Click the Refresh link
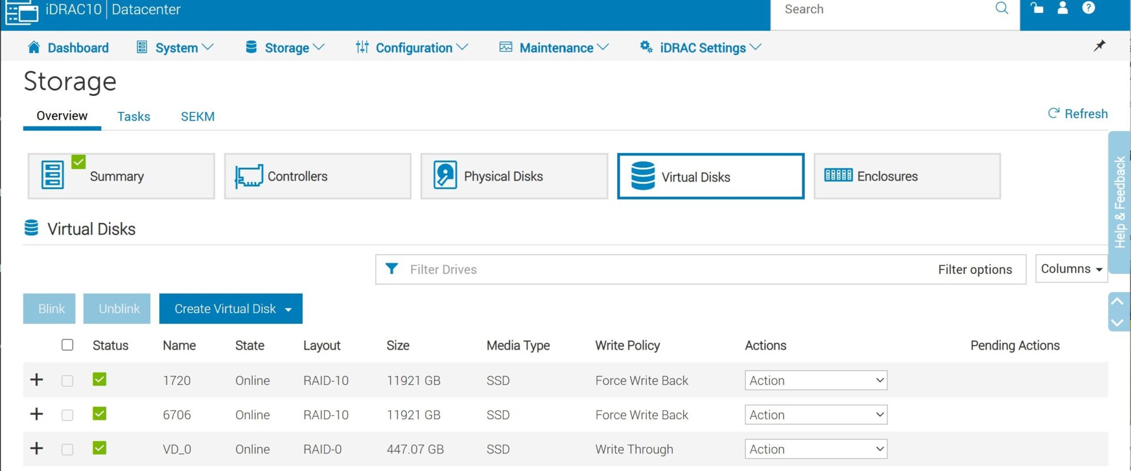The image size is (1131, 471). point(1078,114)
